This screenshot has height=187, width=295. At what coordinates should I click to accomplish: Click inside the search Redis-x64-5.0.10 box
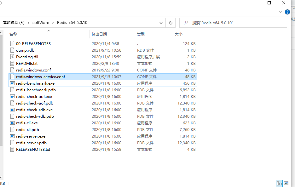[x=233, y=23]
